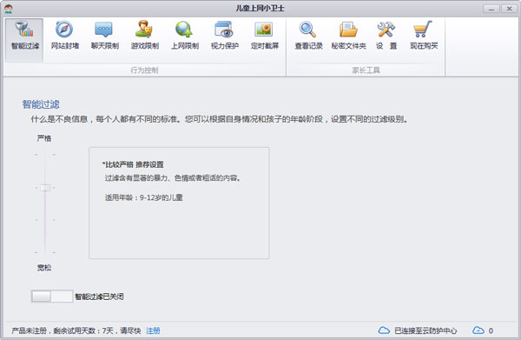
Task: Open the 视力保护 eye icon
Action: 224,30
